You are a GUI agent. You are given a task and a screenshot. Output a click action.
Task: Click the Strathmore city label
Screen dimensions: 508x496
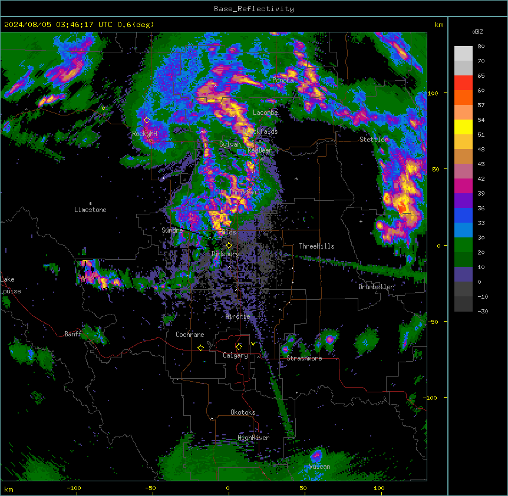coord(304,358)
